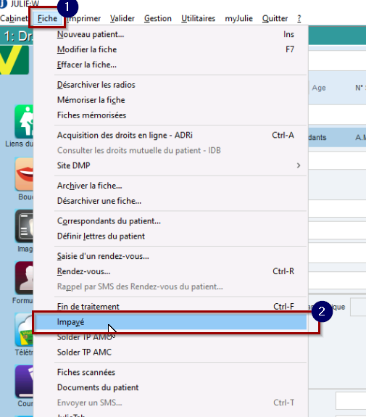
Task: Open the Bouche lips icon
Action: (24, 174)
